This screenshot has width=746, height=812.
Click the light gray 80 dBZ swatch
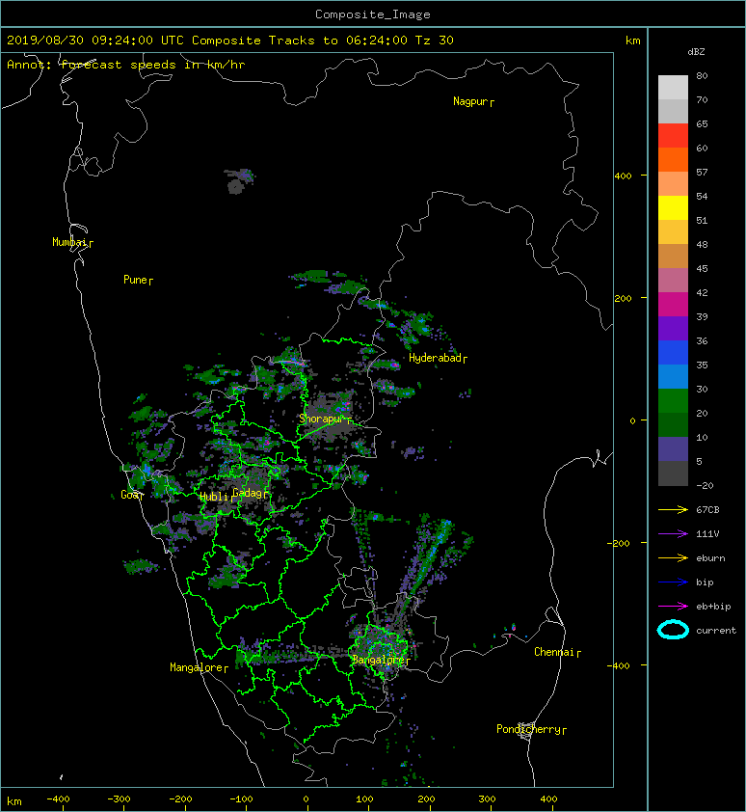673,87
